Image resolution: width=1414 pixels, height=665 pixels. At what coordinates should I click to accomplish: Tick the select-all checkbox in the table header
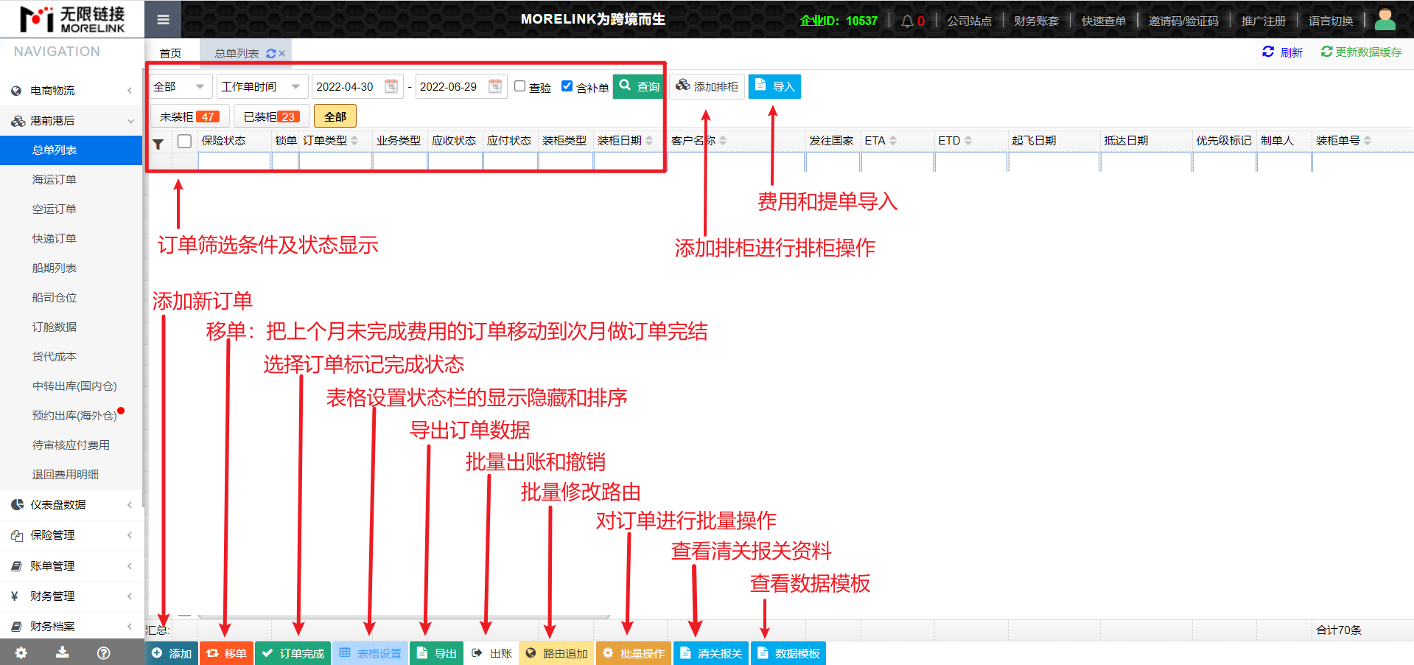pos(185,141)
